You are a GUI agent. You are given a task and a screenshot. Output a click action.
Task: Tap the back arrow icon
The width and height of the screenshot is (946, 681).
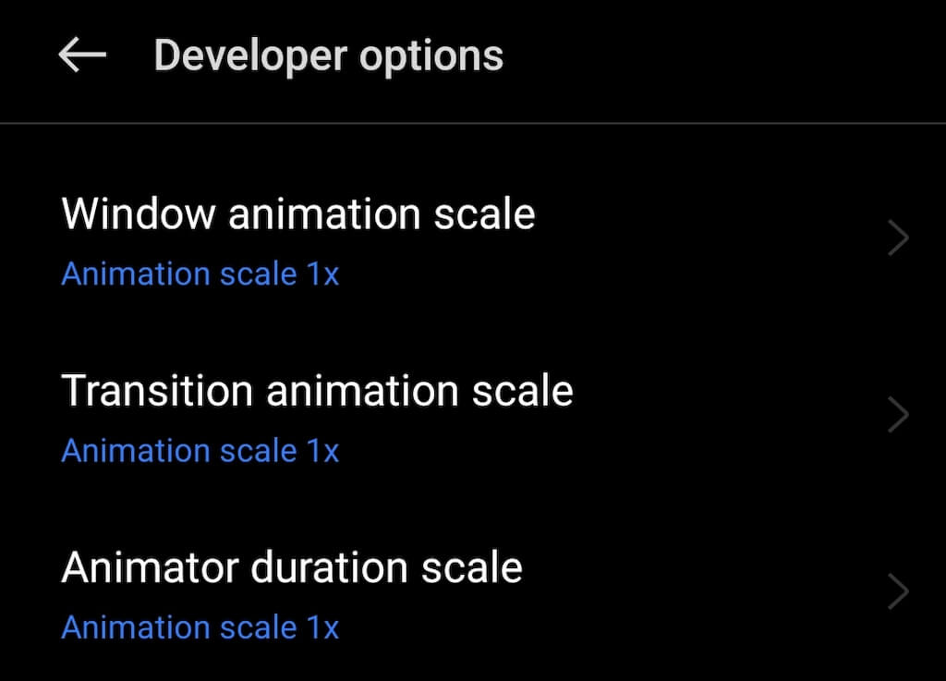point(82,56)
